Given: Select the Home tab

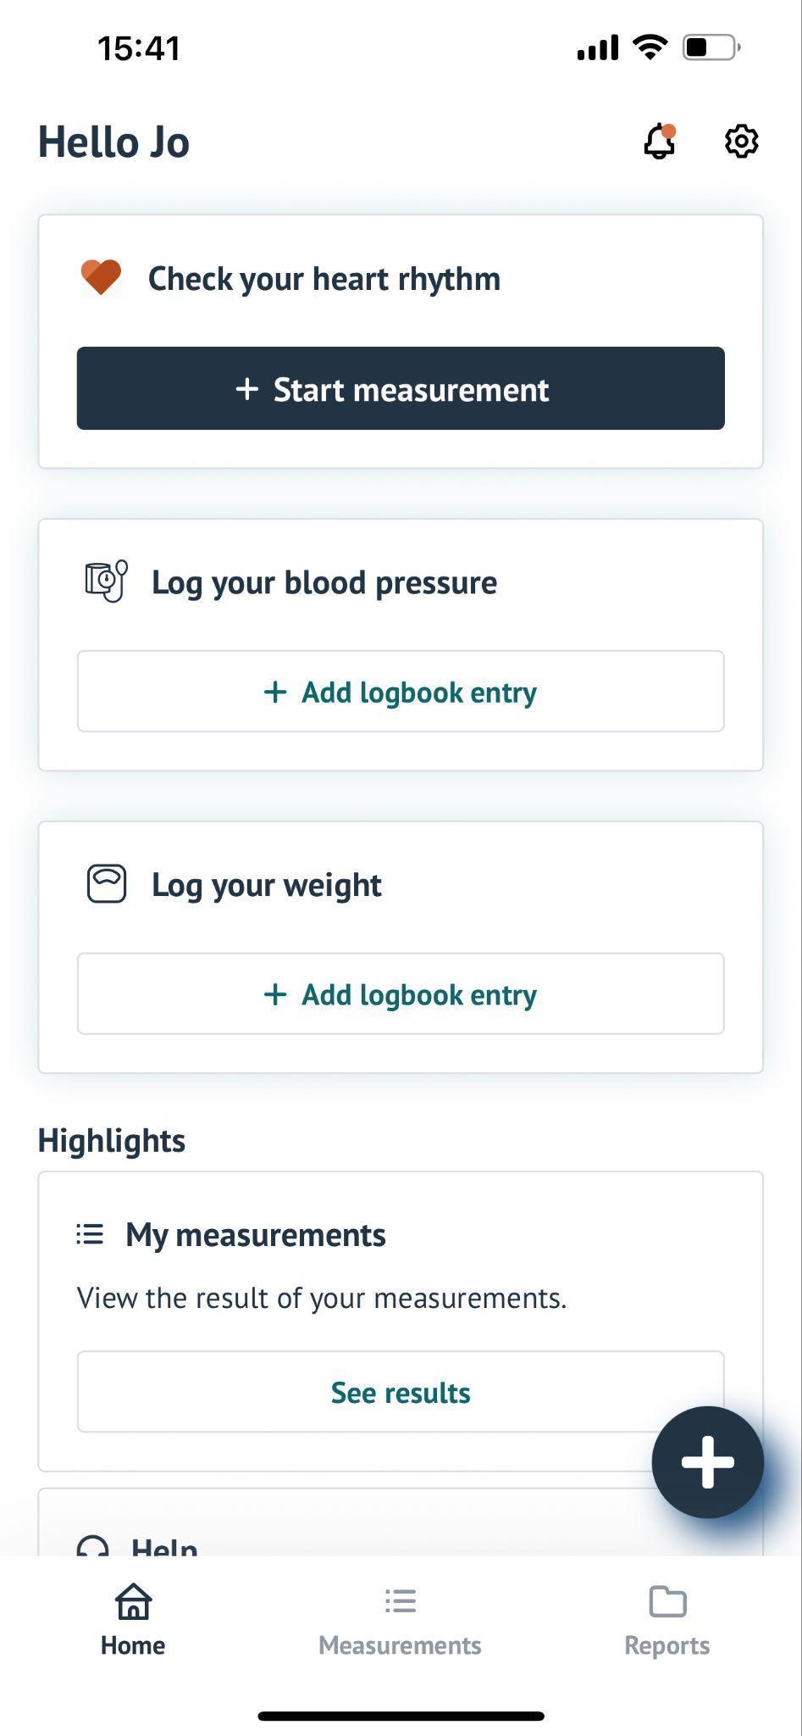Looking at the screenshot, I should pyautogui.click(x=133, y=1621).
